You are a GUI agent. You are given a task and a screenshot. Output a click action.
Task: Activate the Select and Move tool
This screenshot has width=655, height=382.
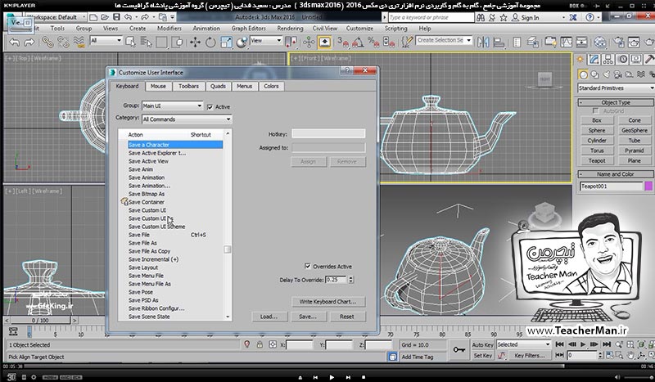(x=195, y=42)
